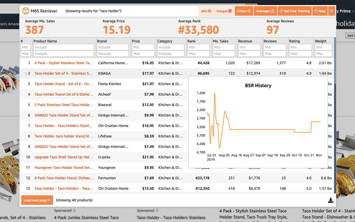Toggle the Ads display button
Screen dimensions: 355x222
[206, 11]
